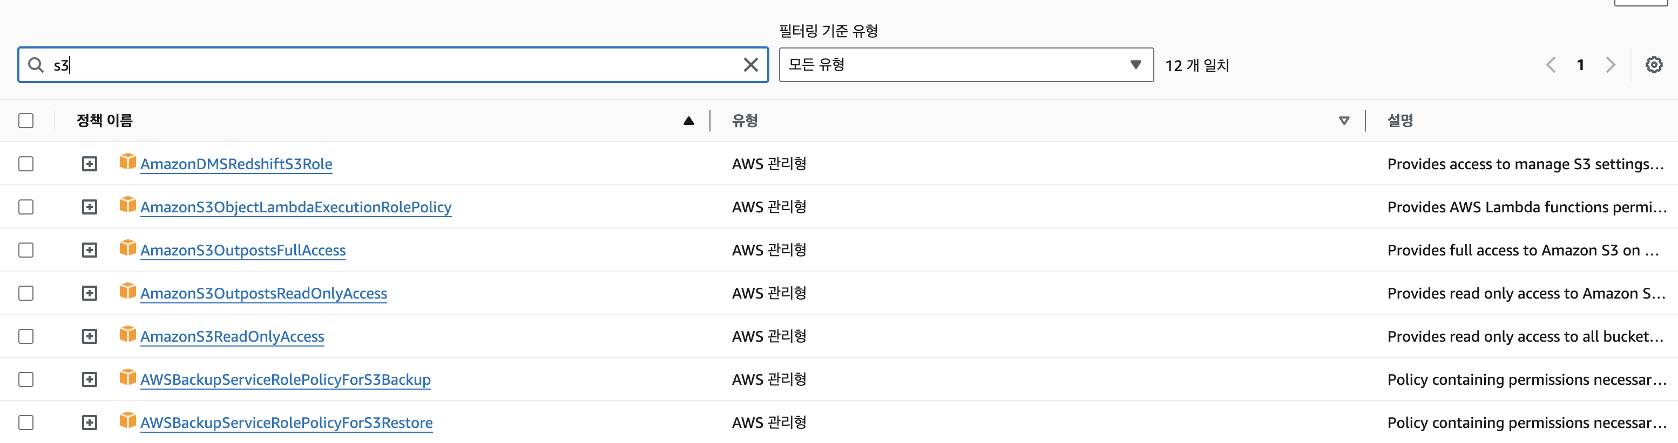
Task: Click AWS 관리형 type in AmazonS3ReadOnlyAccess row
Action: click(769, 336)
